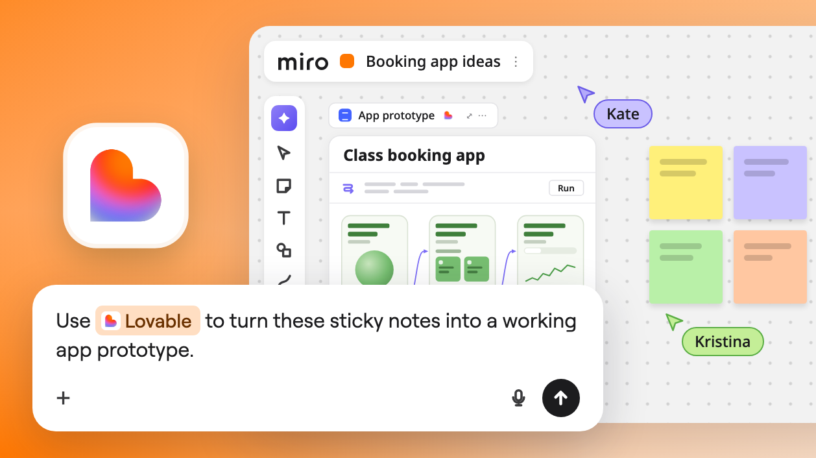Viewport: 816px width, 458px height.
Task: Open the board options three-dot menu
Action: [516, 62]
